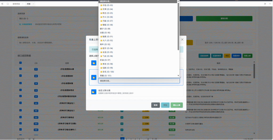273x140 pixels.
Task: Click the folder icon beside the category select field
Action: click(94, 77)
